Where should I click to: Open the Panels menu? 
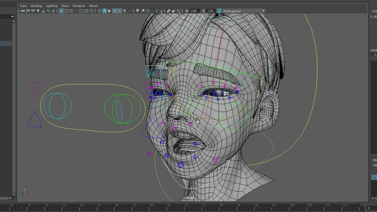tap(94, 6)
